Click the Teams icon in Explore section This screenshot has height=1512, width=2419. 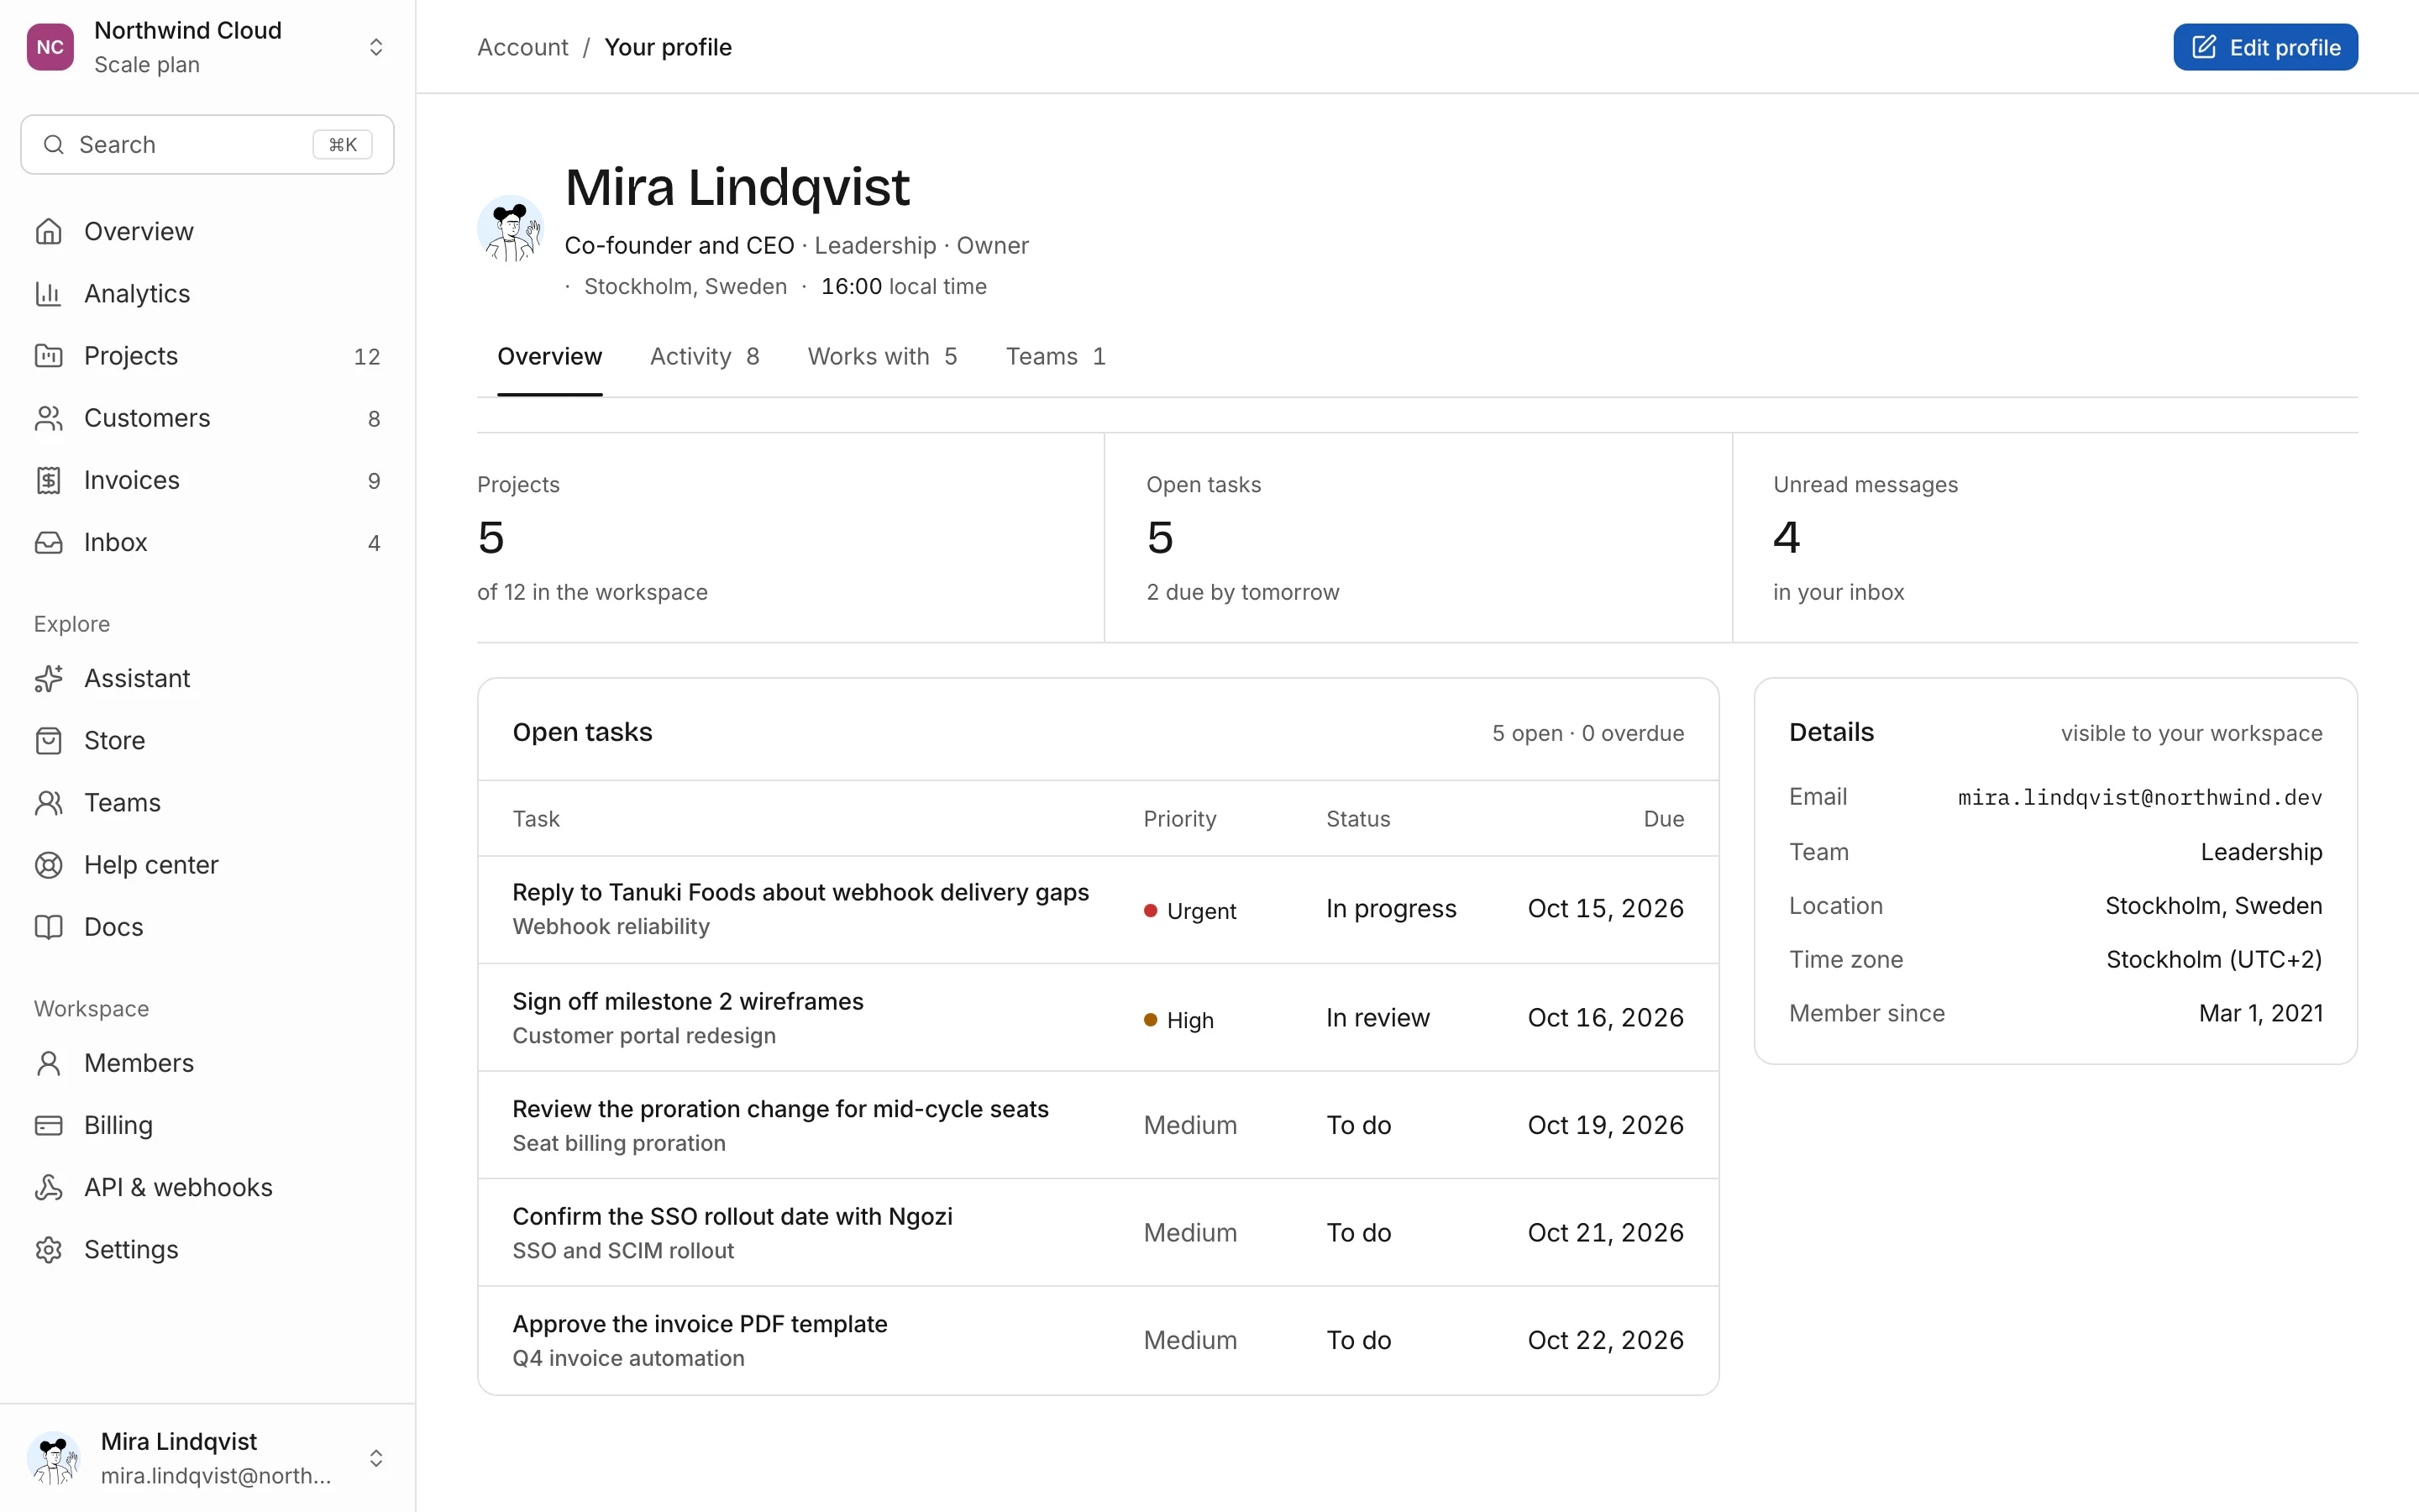[x=48, y=802]
